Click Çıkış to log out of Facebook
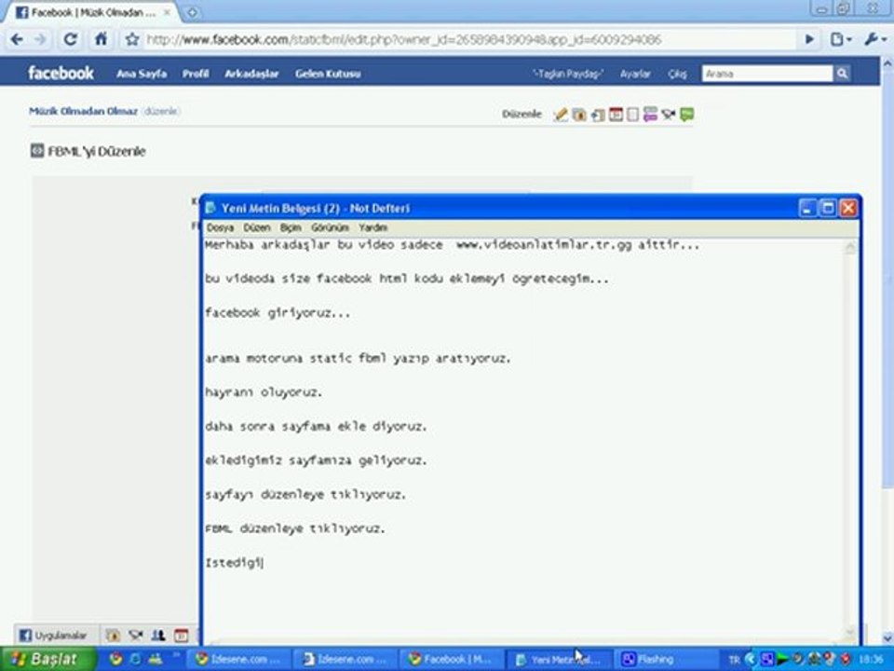The width and height of the screenshot is (894, 671). click(677, 74)
